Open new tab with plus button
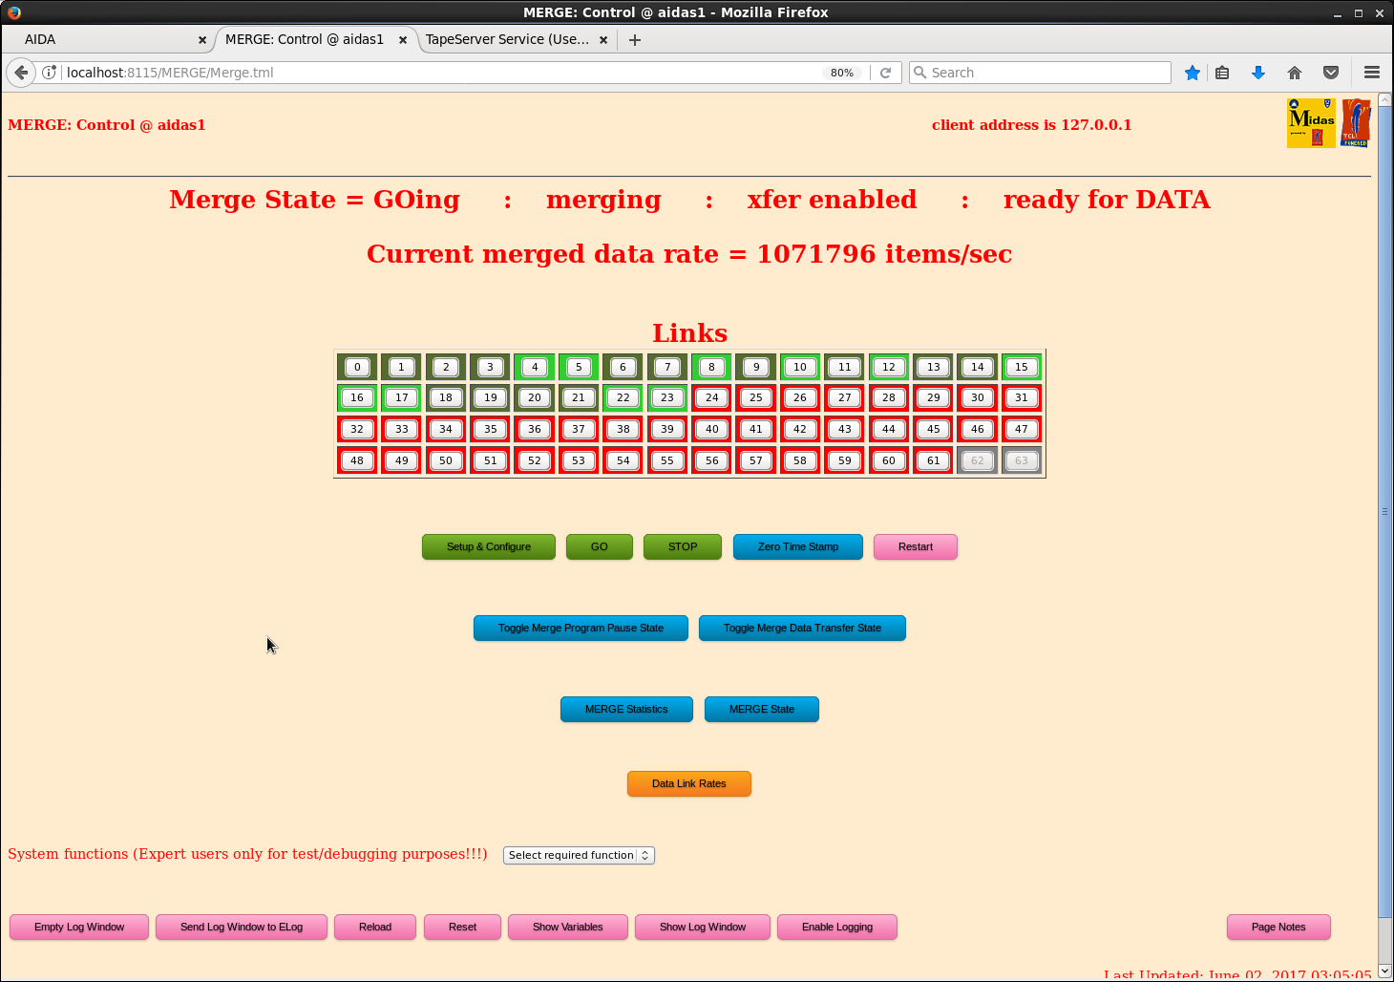Image resolution: width=1394 pixels, height=982 pixels. [635, 40]
